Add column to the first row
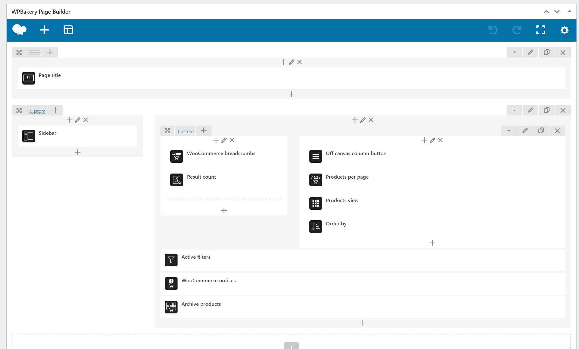Image resolution: width=579 pixels, height=349 pixels. 50,52
